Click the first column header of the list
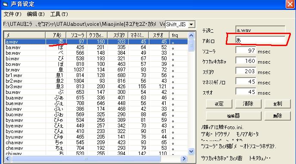296x164 pixels. (25, 35)
